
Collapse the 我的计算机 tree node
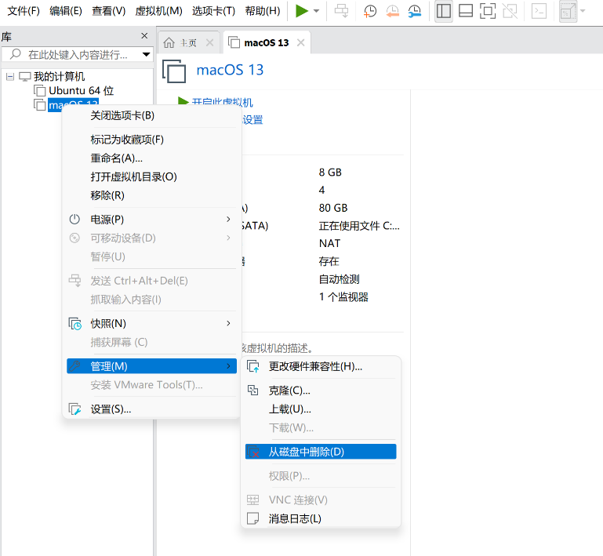click(10, 77)
